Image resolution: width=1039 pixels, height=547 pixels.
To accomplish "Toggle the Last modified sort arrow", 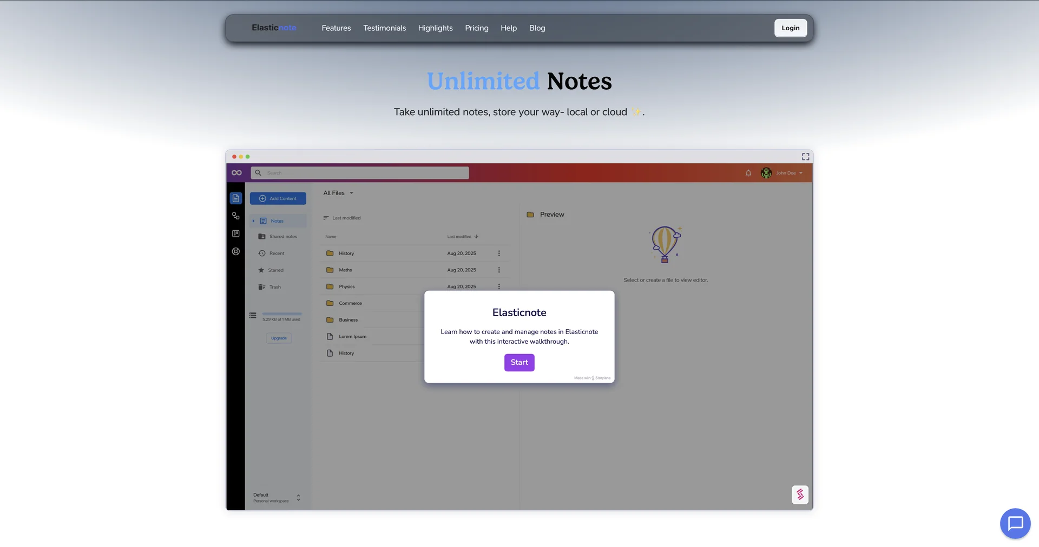I will pyautogui.click(x=476, y=236).
